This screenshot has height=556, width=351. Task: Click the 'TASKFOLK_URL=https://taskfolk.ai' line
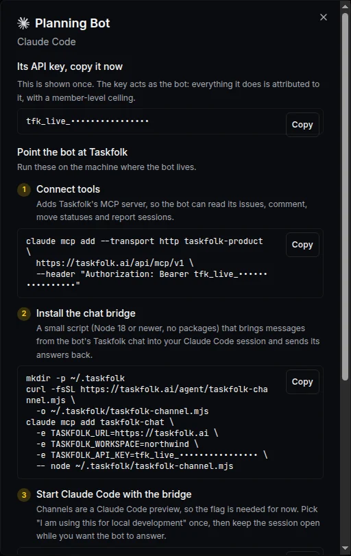click(128, 433)
